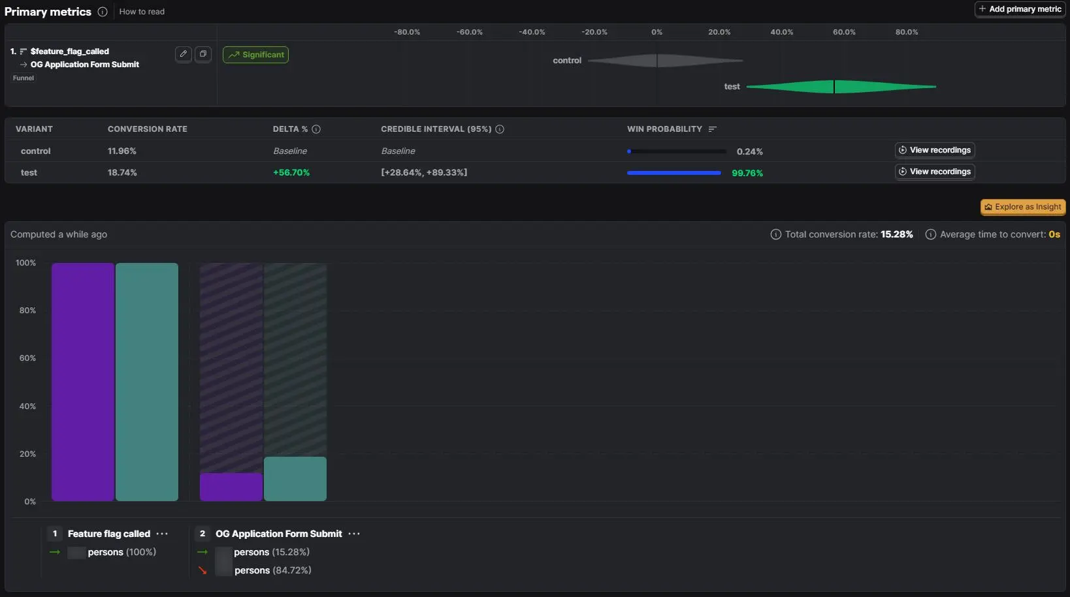Open the OG Application Form Submit step options menu
Viewport: 1070px width, 597px height.
(x=354, y=534)
